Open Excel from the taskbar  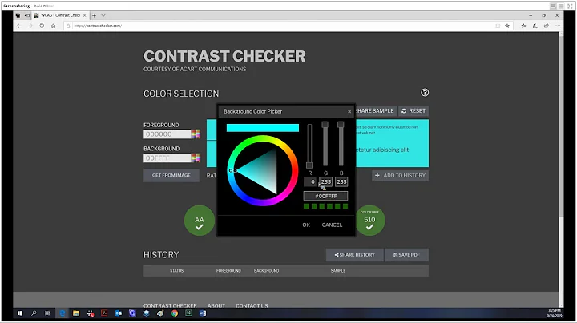pyautogui.click(x=188, y=313)
